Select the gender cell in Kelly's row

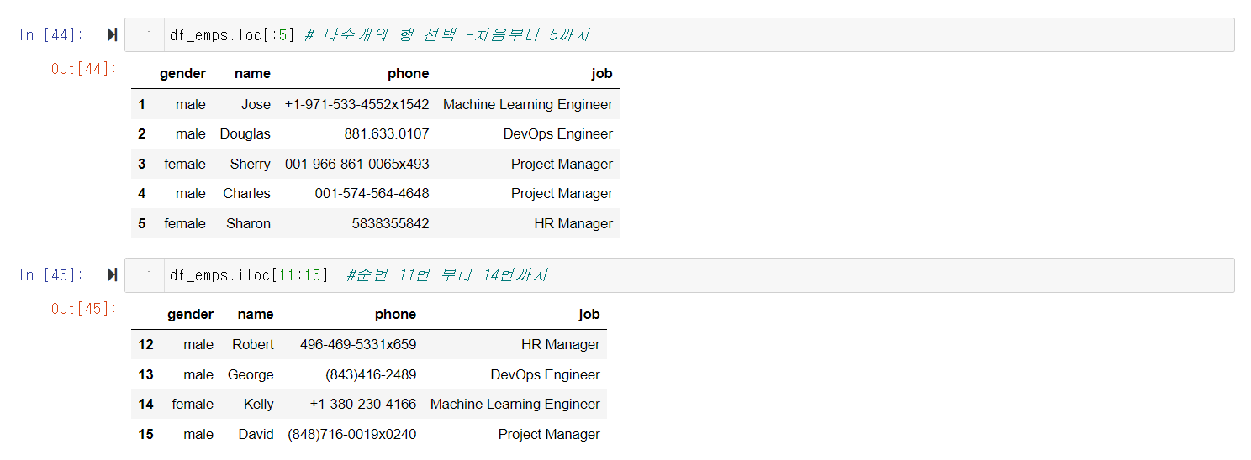(x=193, y=404)
